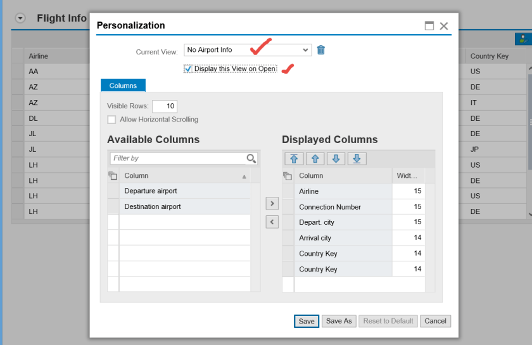This screenshot has width=532, height=345.
Task: Open the Current View dropdown
Action: click(x=306, y=50)
